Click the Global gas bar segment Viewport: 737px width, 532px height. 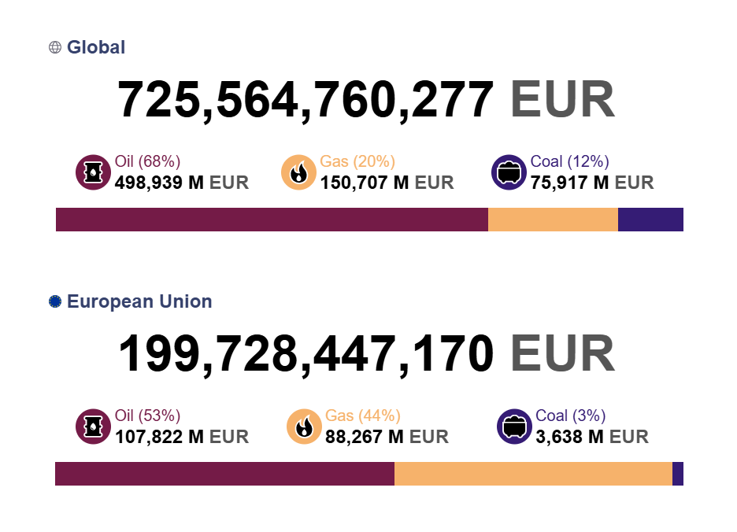tap(553, 220)
